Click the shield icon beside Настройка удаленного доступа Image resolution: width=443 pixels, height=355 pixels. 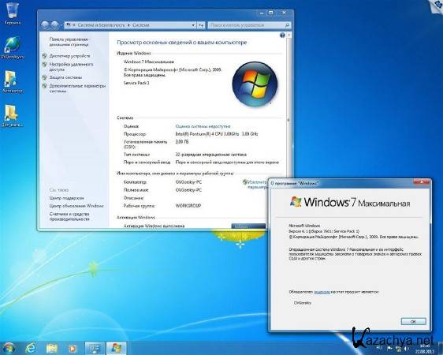(x=44, y=65)
